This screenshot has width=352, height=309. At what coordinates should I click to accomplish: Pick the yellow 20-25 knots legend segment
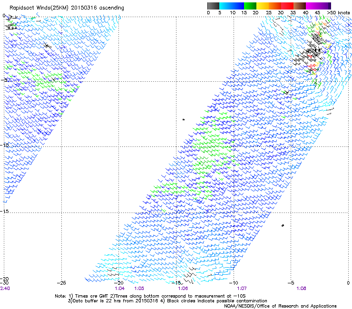(263, 6)
